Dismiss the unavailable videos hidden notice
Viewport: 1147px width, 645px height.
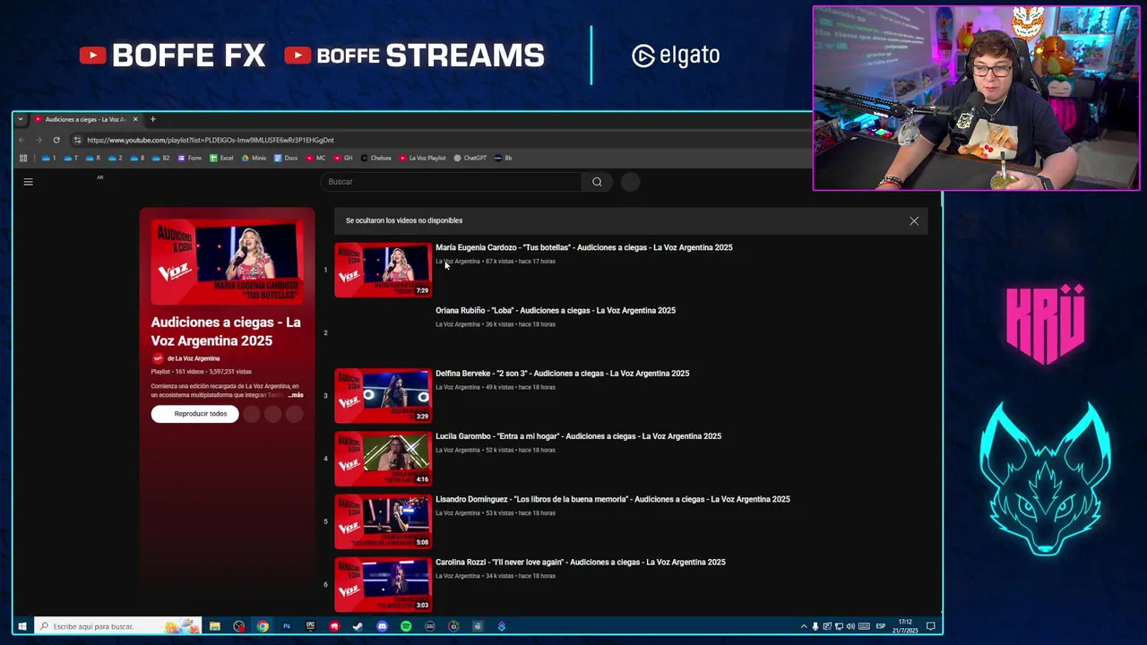(914, 220)
